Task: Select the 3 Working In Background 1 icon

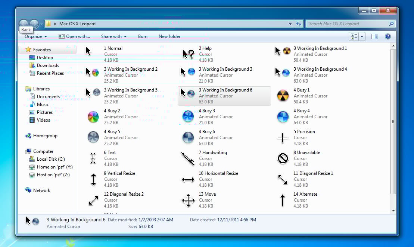Action: [283, 51]
